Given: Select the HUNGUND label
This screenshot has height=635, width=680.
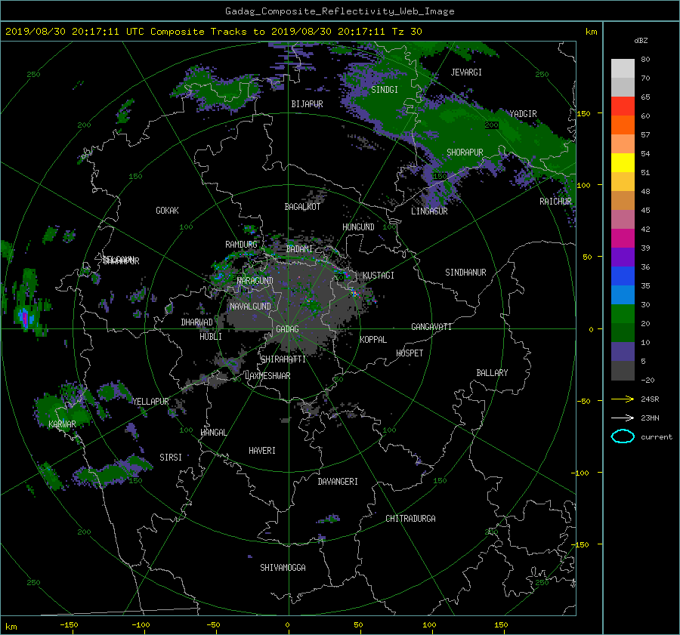Looking at the screenshot, I should [x=358, y=227].
